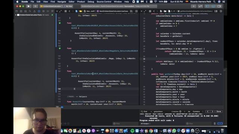Image resolution: width=239 pixels, height=134 pixels.
Task: Toggle the Navigator panel visibility
Action: tap(208, 6)
